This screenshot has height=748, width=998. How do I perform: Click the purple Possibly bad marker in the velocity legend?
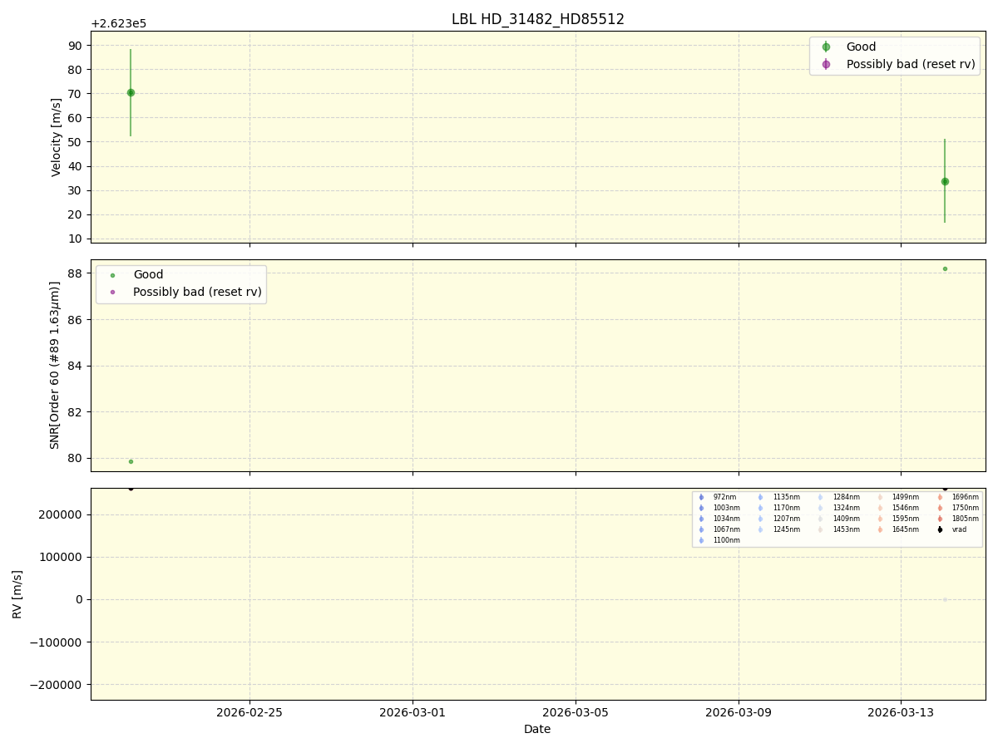point(826,64)
